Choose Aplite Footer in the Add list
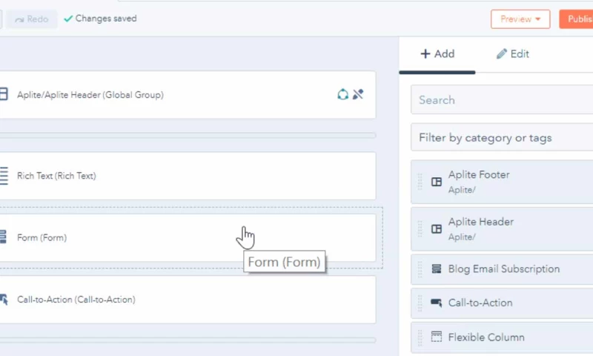Screen dimensions: 593x356 point(502,182)
